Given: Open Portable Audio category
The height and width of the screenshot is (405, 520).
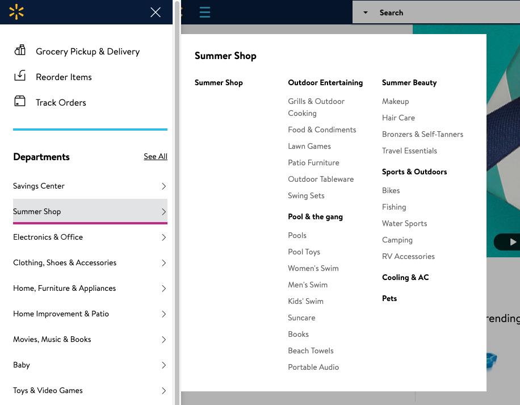Looking at the screenshot, I should 313,367.
